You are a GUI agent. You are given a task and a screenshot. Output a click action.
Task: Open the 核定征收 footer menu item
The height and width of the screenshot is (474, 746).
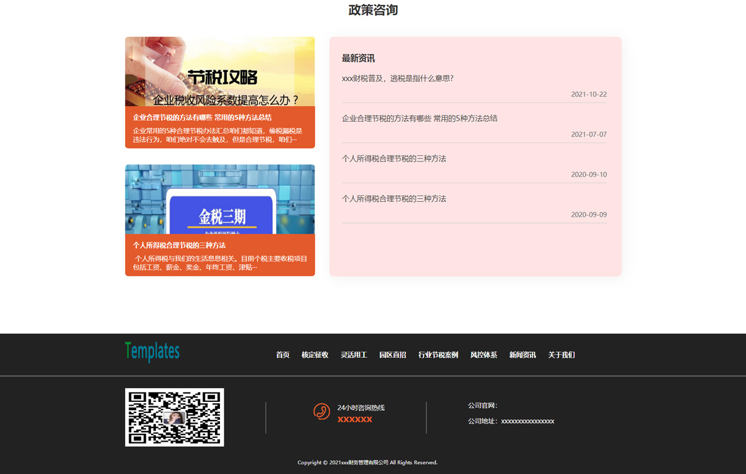click(315, 355)
